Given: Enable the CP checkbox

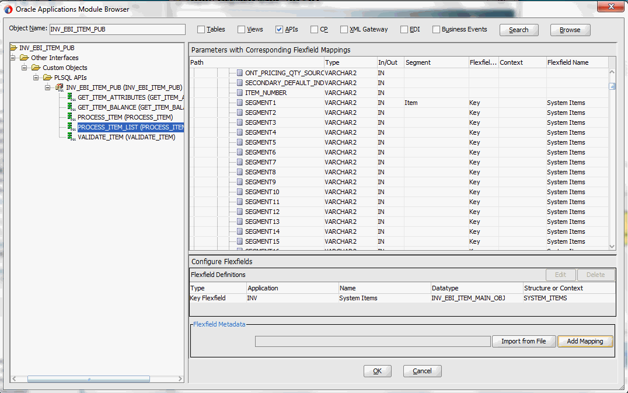Looking at the screenshot, I should point(314,30).
